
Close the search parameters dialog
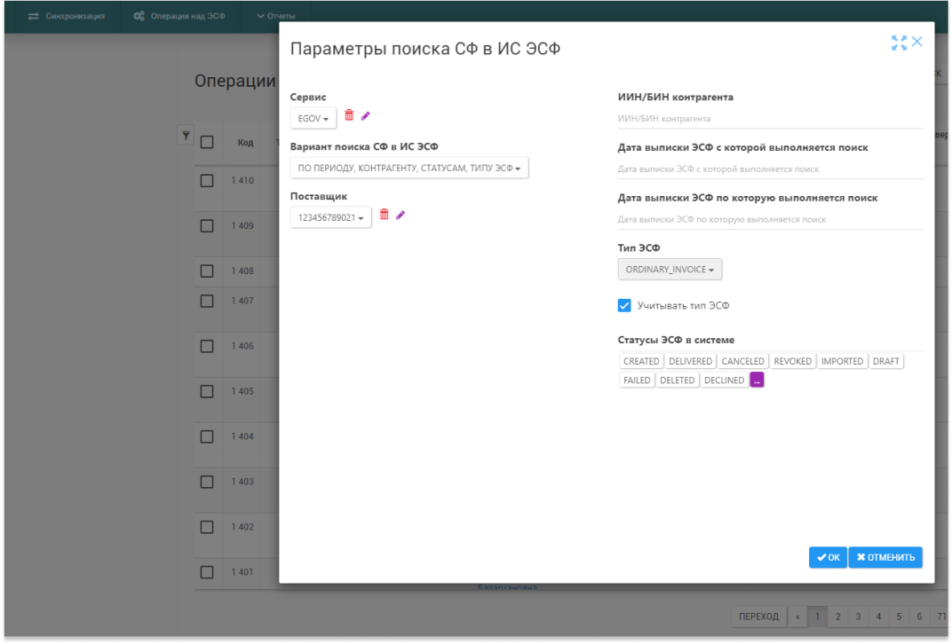pos(917,42)
